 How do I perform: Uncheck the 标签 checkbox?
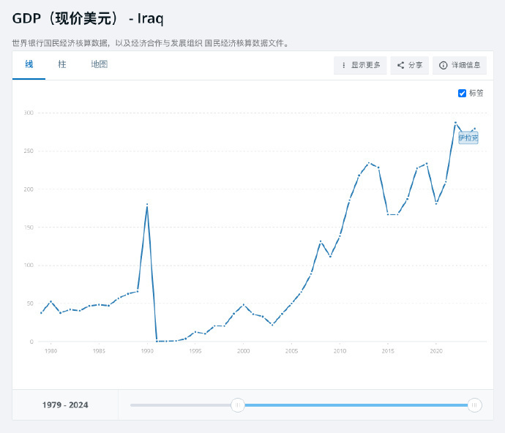[462, 93]
